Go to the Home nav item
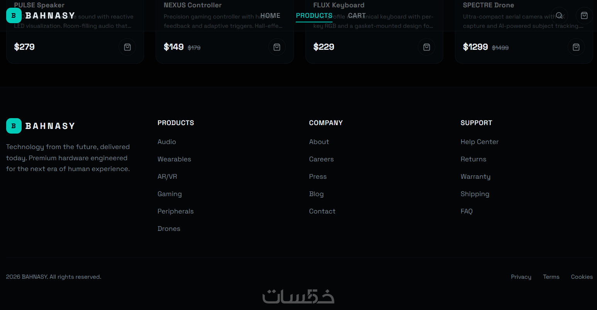Image resolution: width=597 pixels, height=310 pixels. [x=270, y=15]
